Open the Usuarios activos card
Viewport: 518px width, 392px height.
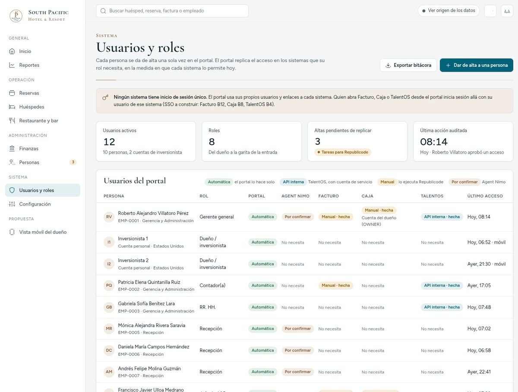click(146, 141)
